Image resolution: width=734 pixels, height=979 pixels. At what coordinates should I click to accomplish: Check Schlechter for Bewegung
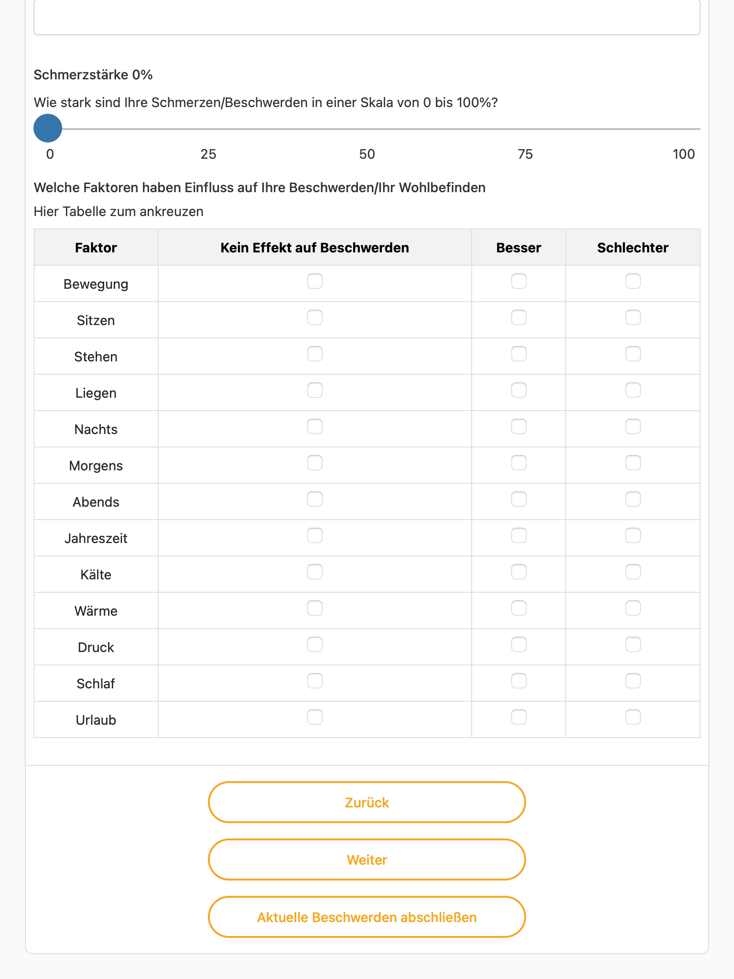click(633, 281)
